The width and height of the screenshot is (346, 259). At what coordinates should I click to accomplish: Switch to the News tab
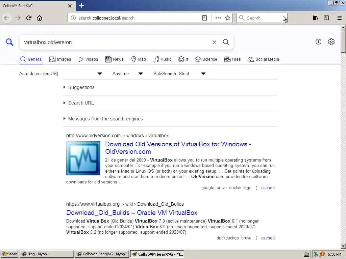tap(114, 59)
